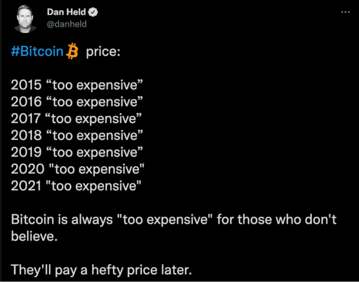The height and width of the screenshot is (282, 359).
Task: Click the sentence starting "Bitcoin is always"
Action: pos(174,228)
